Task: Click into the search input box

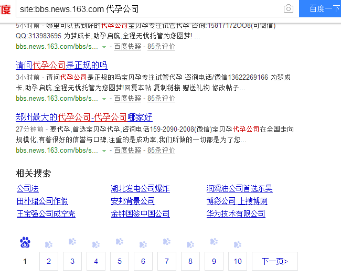Action: tap(147, 9)
